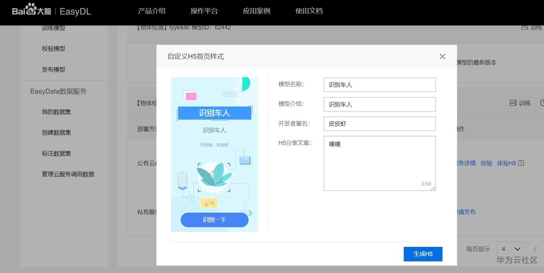Open 我的数据集 in the sidebar
This screenshot has width=544, height=273.
56,112
